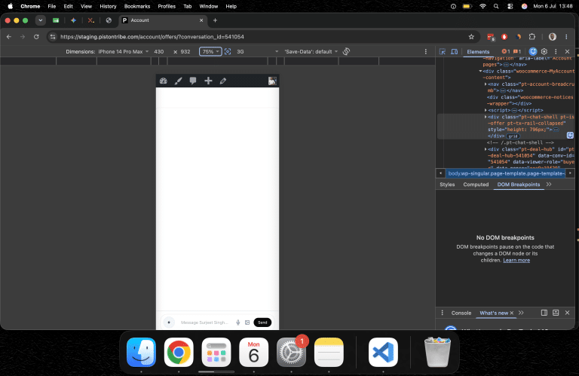The height and width of the screenshot is (376, 579).
Task: Open the Chrome extensions puzzle icon
Action: tap(532, 36)
